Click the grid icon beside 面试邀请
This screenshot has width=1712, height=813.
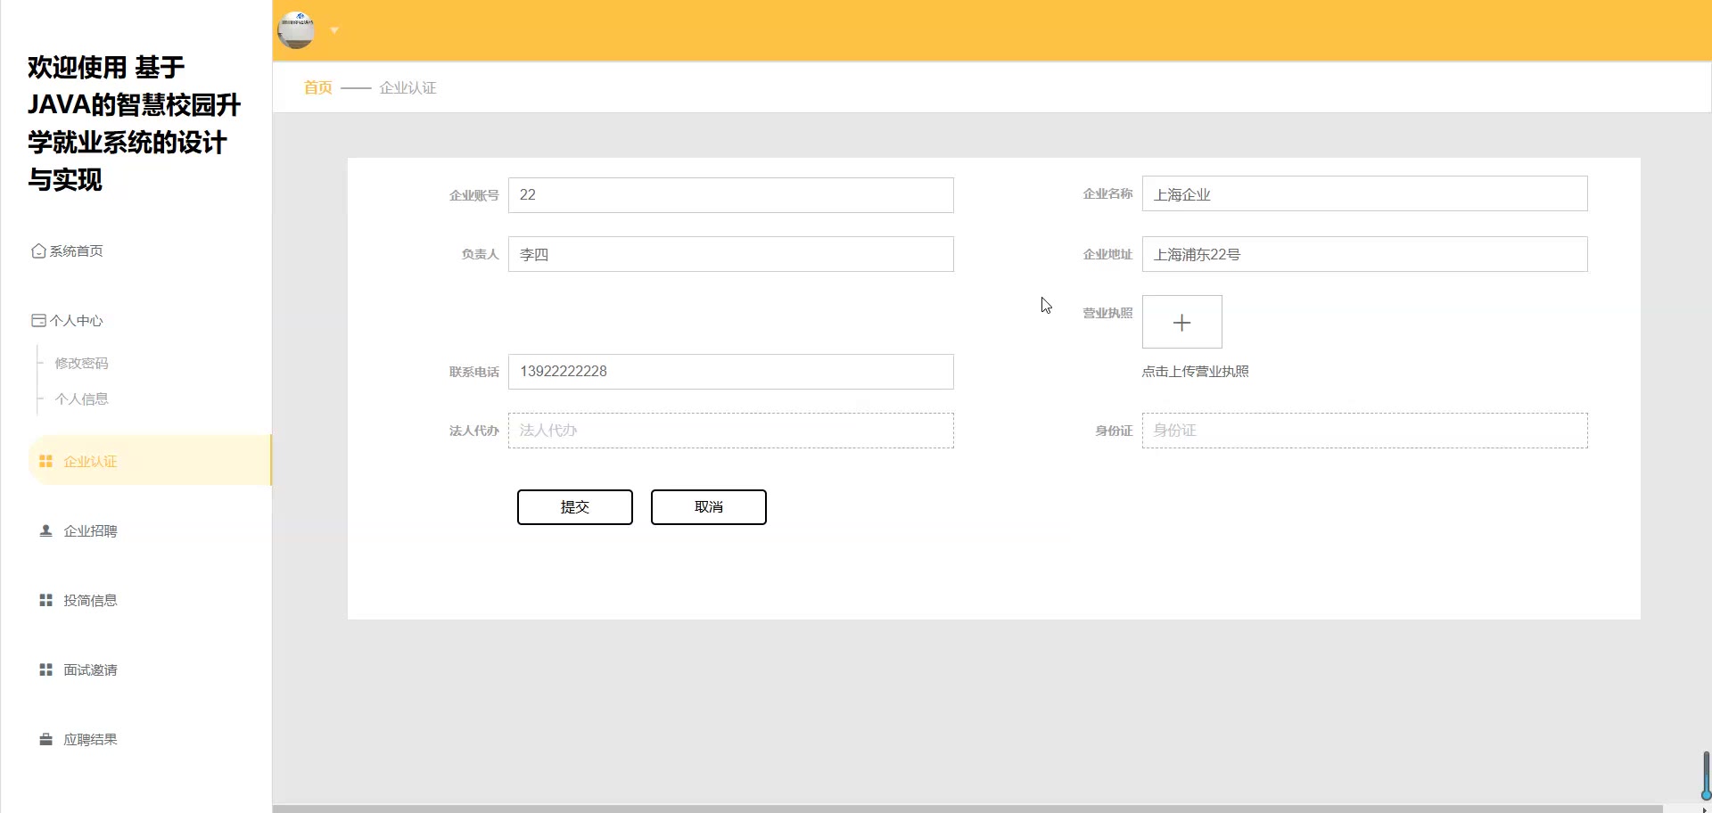pyautogui.click(x=45, y=670)
